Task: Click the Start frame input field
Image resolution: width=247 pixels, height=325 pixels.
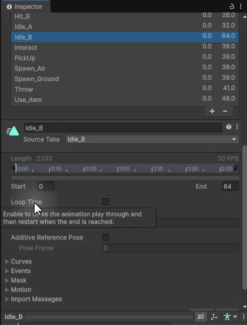Action: tap(46, 186)
